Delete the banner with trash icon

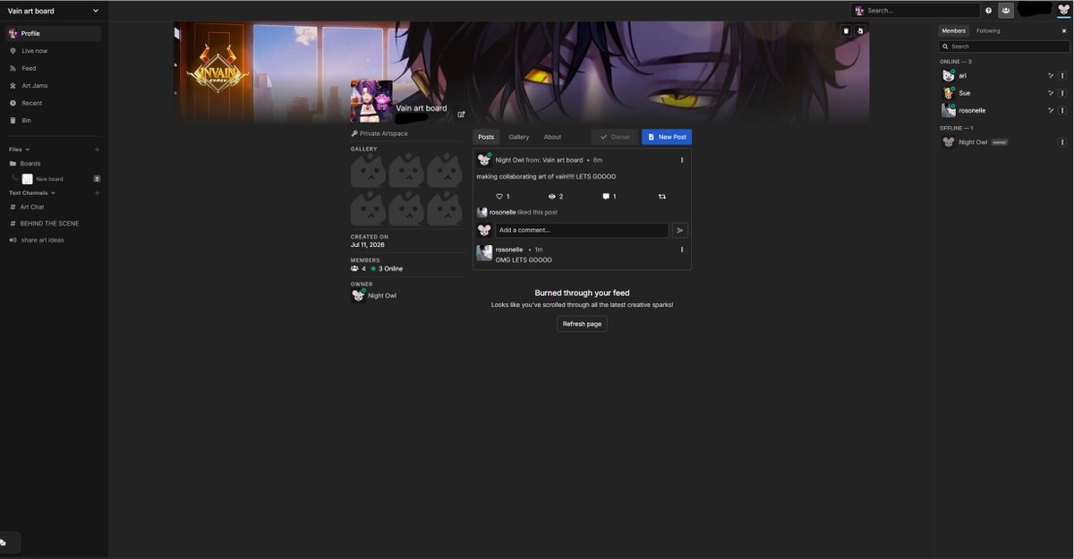846,30
